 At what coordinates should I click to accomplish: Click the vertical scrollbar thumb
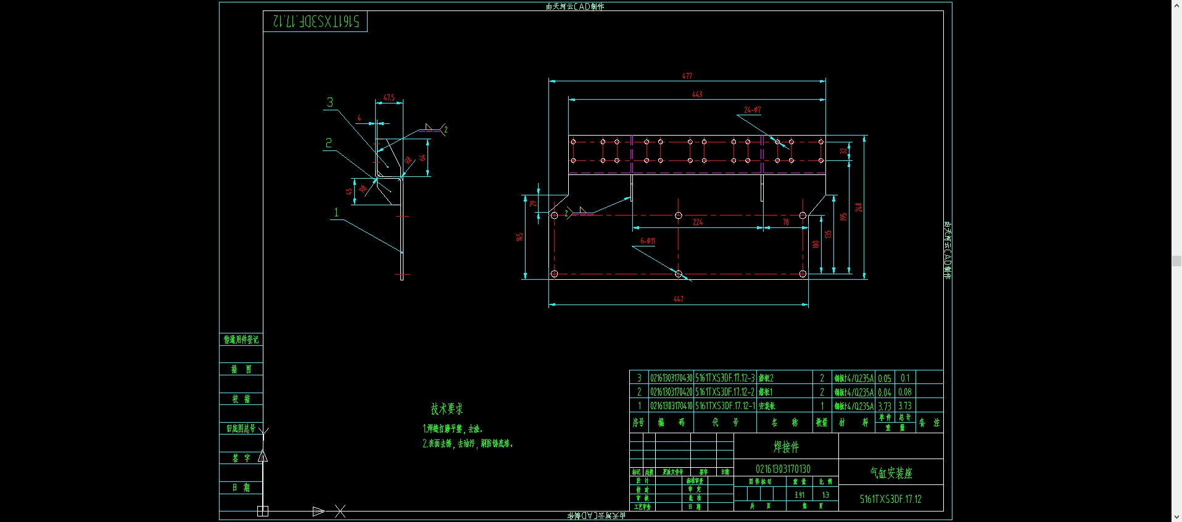(x=1176, y=261)
